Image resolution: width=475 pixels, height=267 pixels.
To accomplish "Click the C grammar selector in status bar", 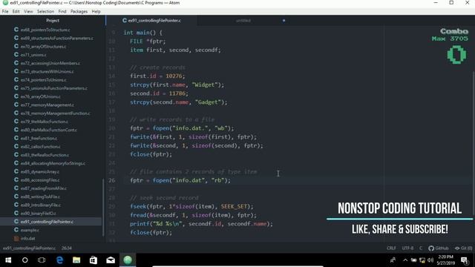I will 421,248.
